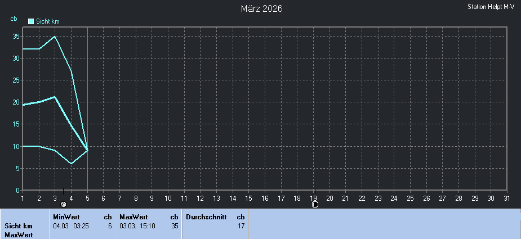Click the average value 17
521x239 pixels.
(241, 226)
